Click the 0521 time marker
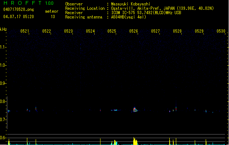The image size is (229, 145). click(24, 31)
